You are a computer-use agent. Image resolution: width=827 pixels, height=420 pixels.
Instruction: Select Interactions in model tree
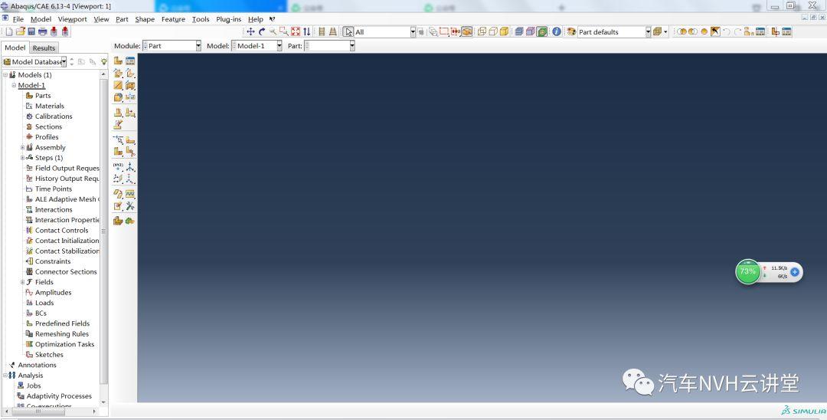click(54, 209)
